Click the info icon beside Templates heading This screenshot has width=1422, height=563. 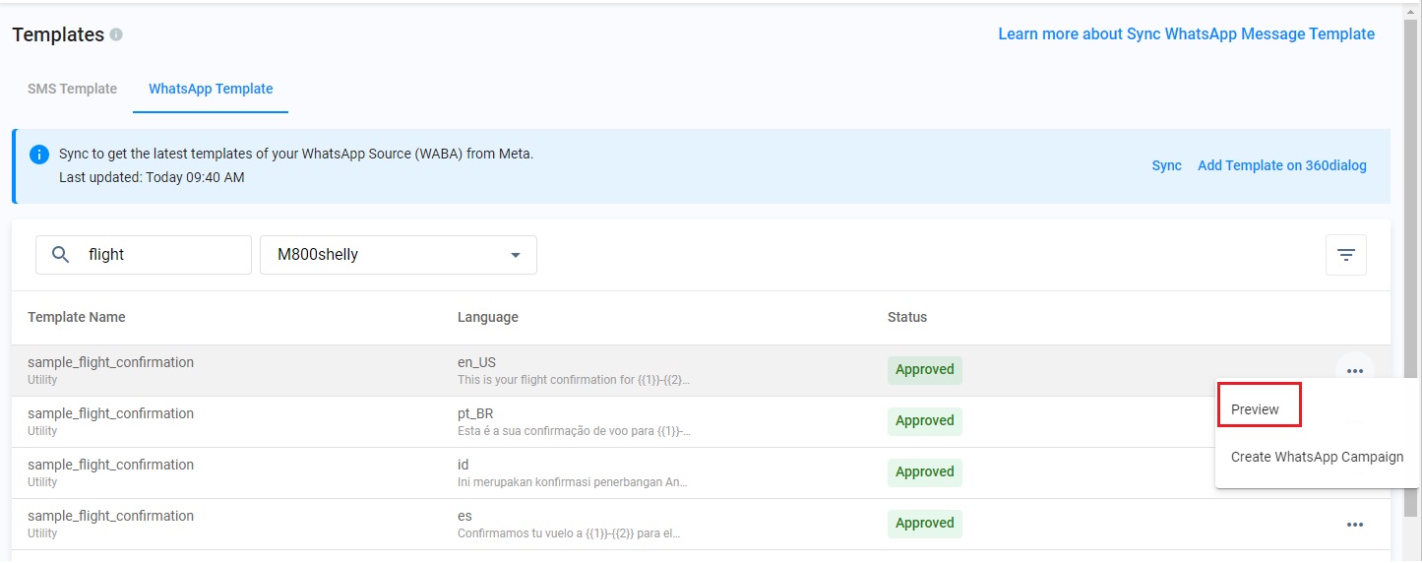(116, 35)
